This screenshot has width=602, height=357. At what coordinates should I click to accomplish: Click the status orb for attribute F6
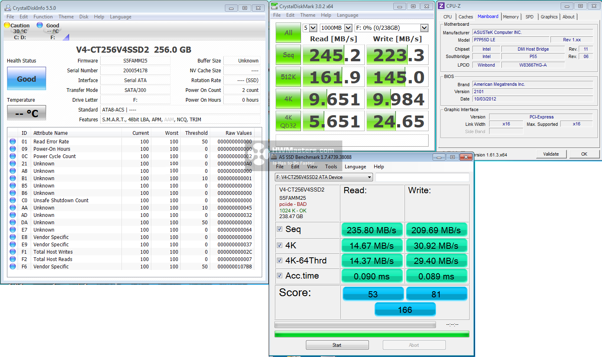click(13, 266)
